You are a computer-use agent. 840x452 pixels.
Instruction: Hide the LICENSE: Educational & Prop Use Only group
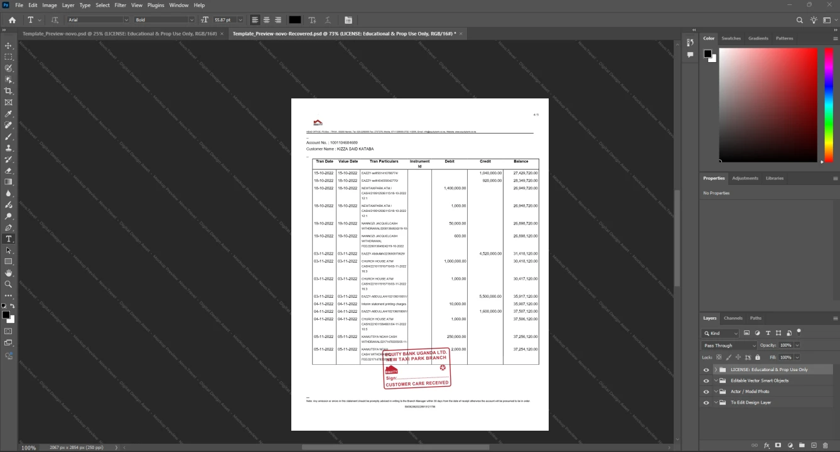coord(706,370)
